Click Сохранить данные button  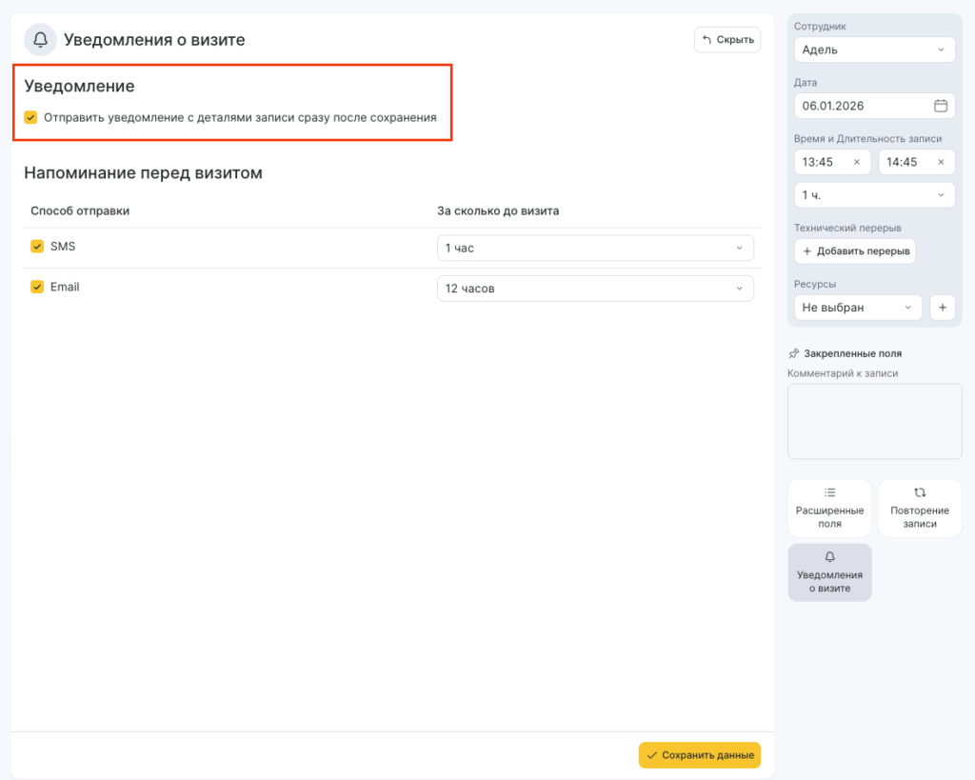[x=699, y=755]
